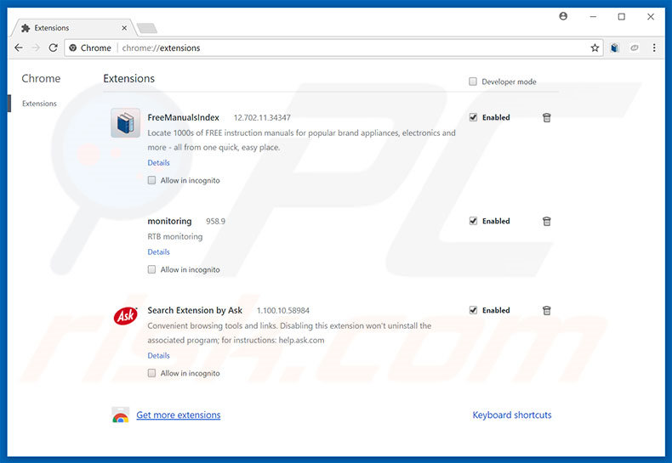
Task: Open Details for FreeManualsIndex
Action: pyautogui.click(x=158, y=162)
